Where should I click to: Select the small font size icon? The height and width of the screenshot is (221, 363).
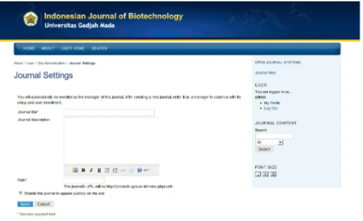coord(258,174)
